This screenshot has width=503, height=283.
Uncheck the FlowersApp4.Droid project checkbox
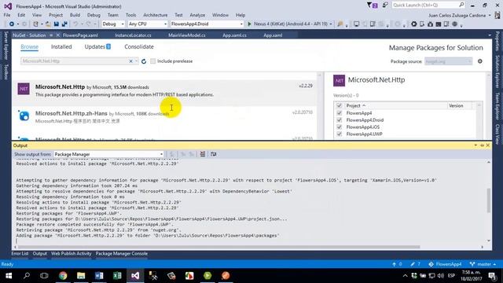point(339,120)
